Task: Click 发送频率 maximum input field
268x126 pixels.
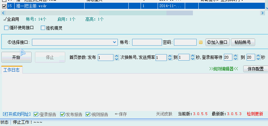Action: (x=184, y=58)
